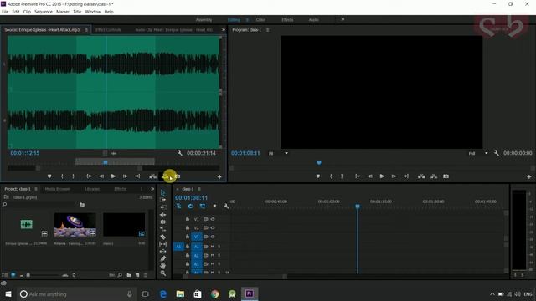
Task: Select the Razor tool
Action: (162, 237)
